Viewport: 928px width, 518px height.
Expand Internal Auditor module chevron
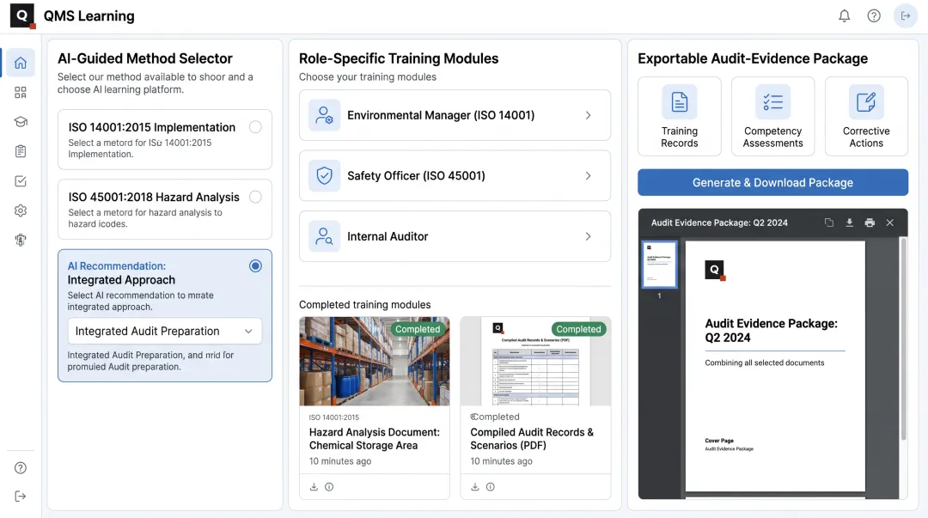click(x=588, y=236)
